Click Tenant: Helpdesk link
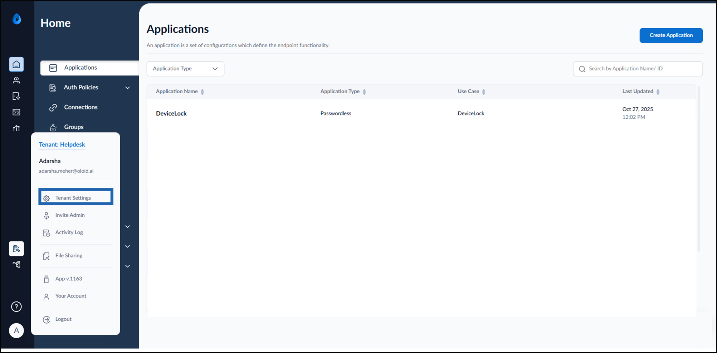717x353 pixels. [62, 144]
